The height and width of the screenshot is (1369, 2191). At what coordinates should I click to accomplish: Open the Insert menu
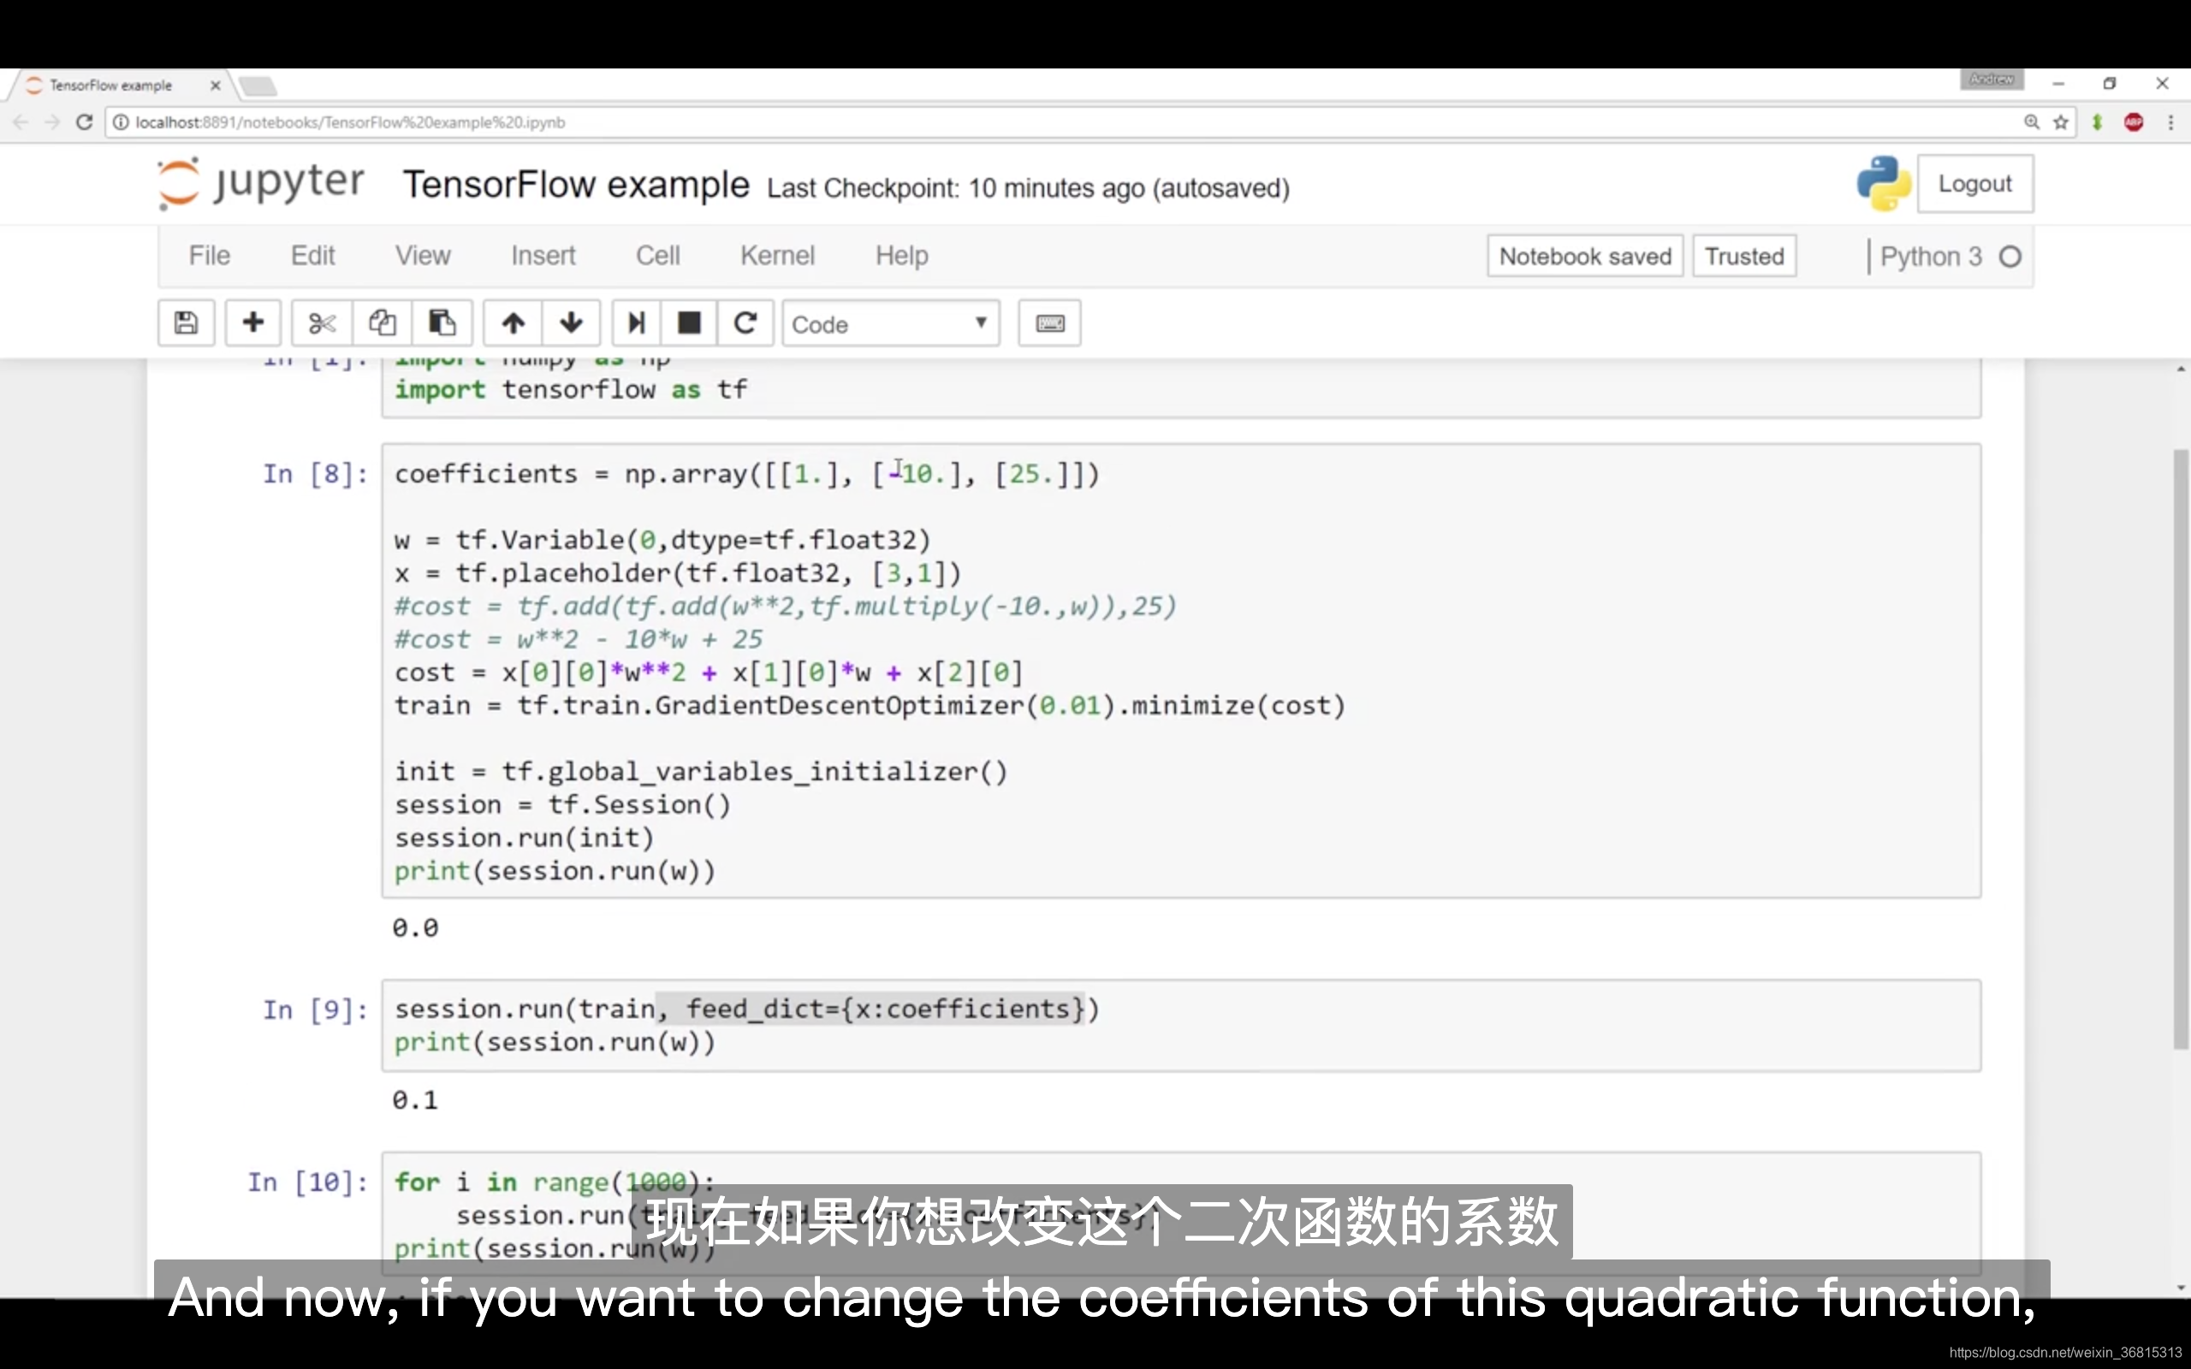click(x=543, y=256)
